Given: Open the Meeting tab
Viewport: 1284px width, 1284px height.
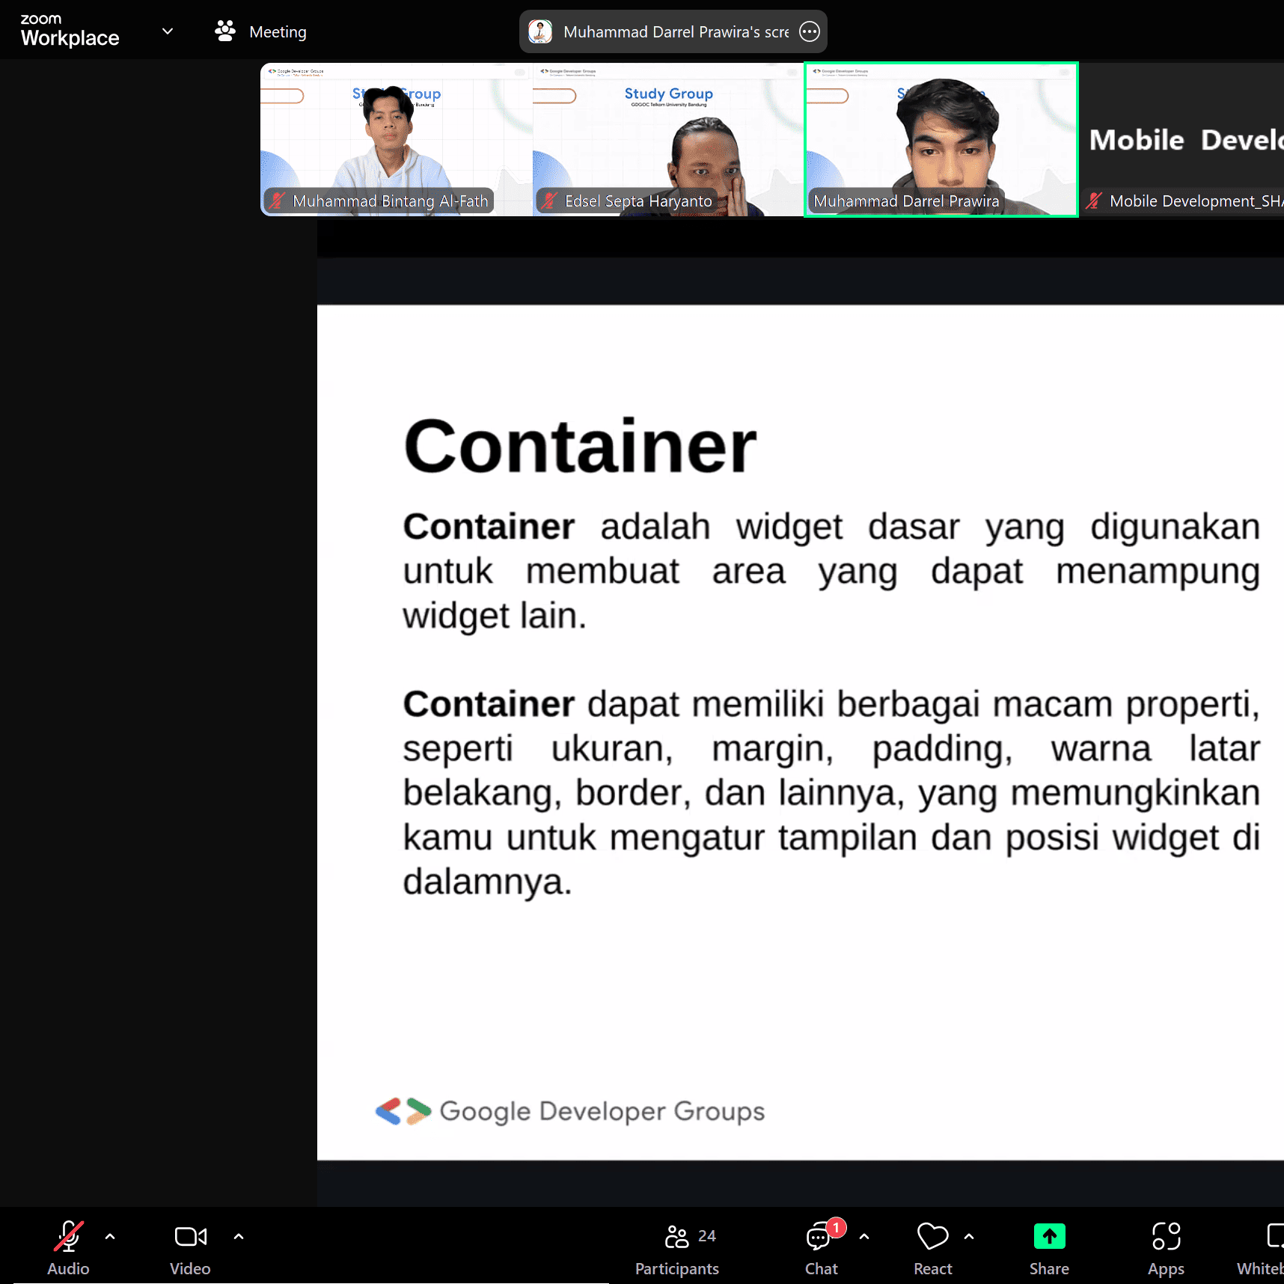Looking at the screenshot, I should click(261, 31).
